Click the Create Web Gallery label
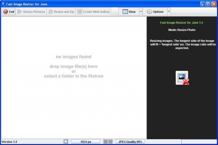The height and width of the screenshot is (145, 218). 96,12
